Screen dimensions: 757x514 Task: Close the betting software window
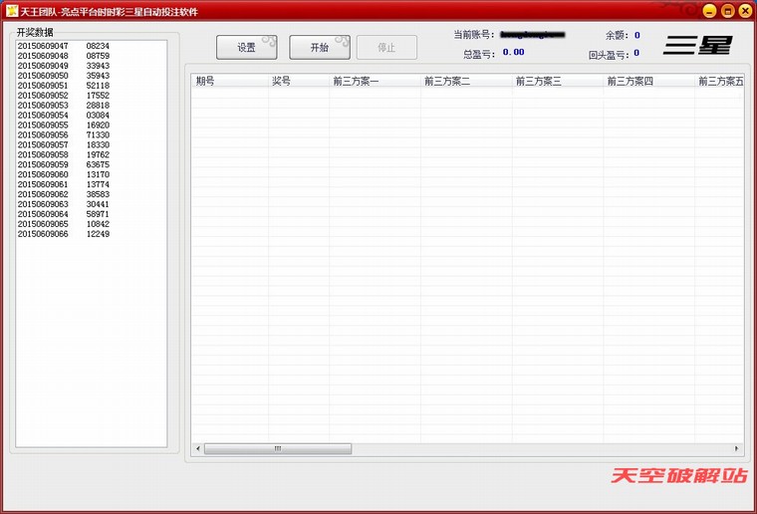pyautogui.click(x=744, y=11)
